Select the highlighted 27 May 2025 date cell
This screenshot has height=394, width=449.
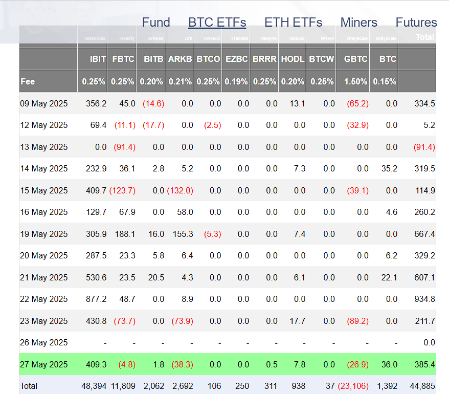(44, 364)
